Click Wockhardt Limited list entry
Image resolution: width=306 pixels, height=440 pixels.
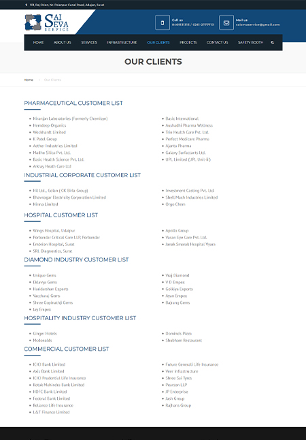[49, 132]
